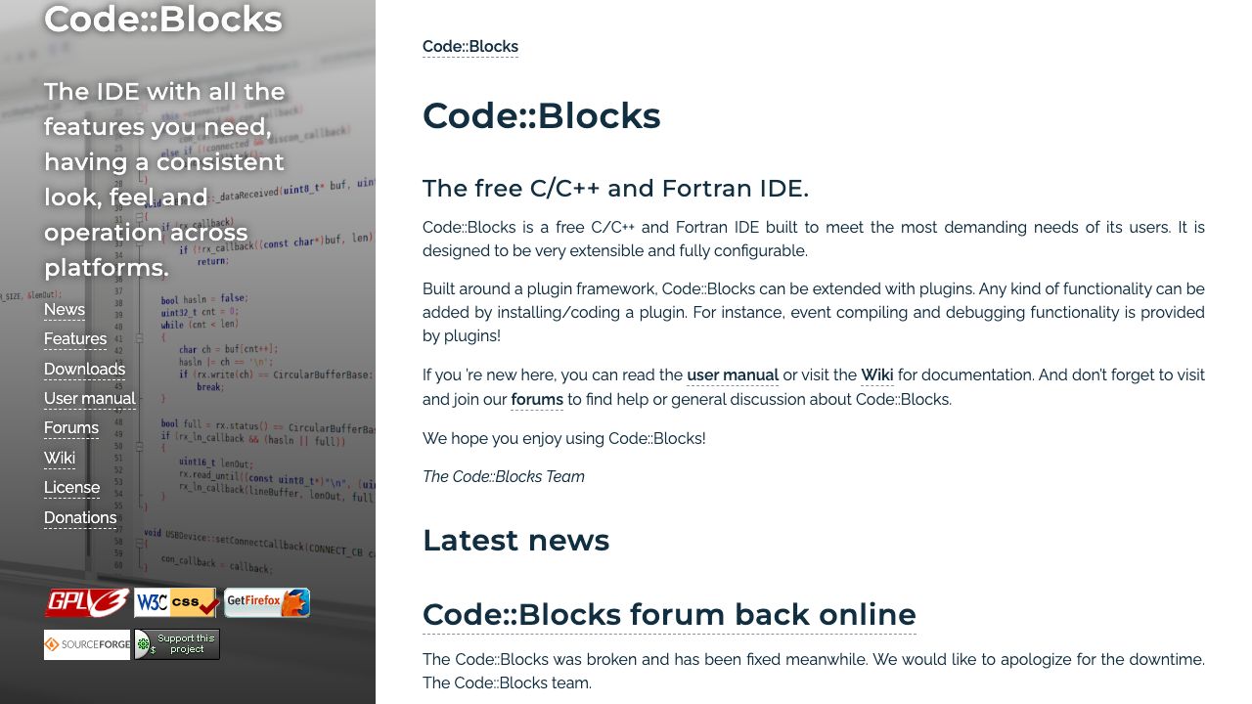Viewport: 1252px width, 704px height.
Task: Open the SourceForge badge
Action: coord(87,644)
